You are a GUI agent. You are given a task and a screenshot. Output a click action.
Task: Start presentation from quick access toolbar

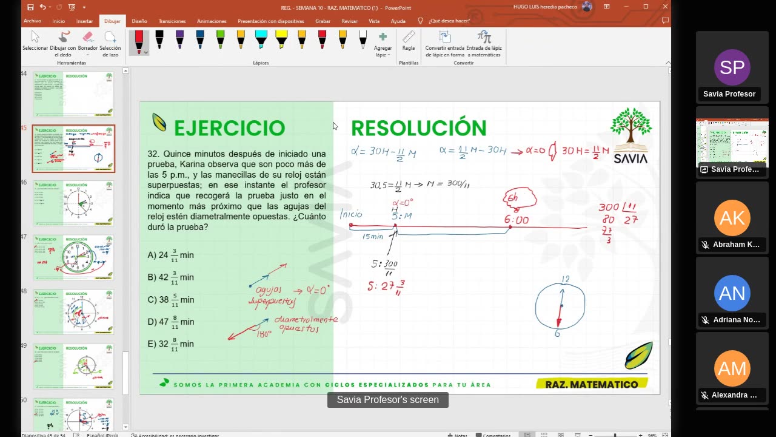pyautogui.click(x=71, y=7)
